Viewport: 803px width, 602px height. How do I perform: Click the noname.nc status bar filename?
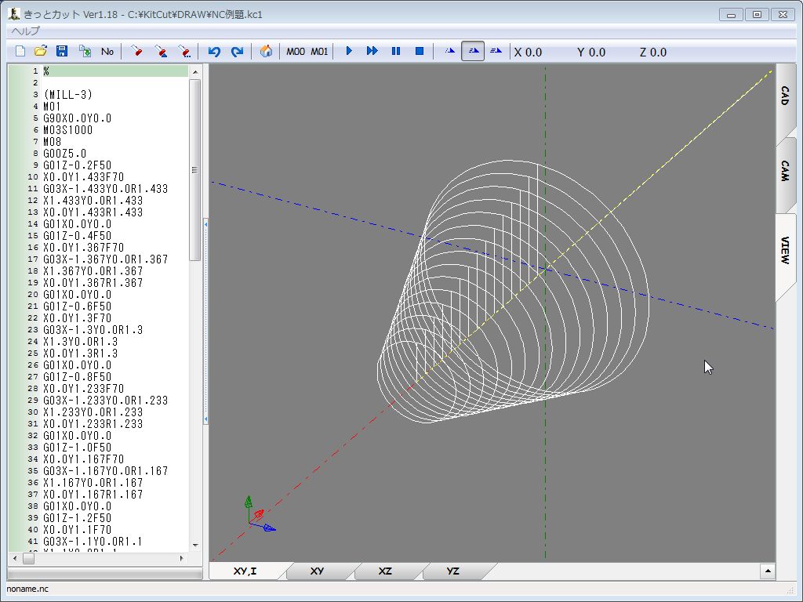(27, 589)
